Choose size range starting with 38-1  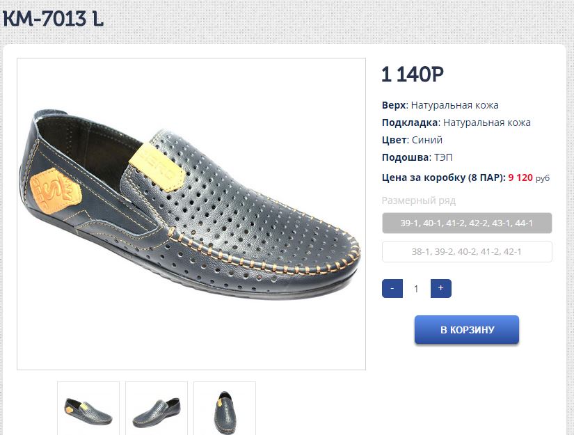pos(467,251)
